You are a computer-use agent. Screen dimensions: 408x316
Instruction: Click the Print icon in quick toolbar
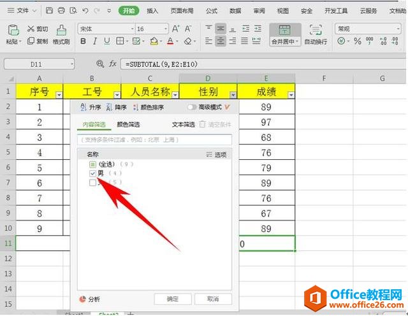pyautogui.click(x=61, y=10)
